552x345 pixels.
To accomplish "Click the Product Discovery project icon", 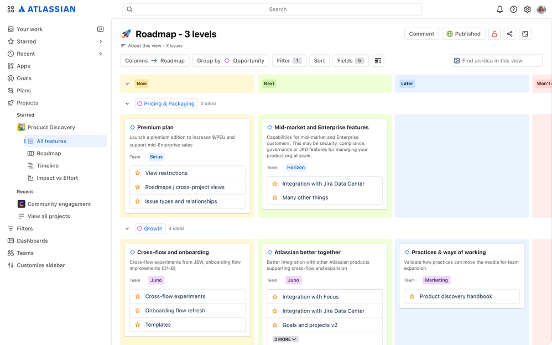I will pyautogui.click(x=22, y=127).
